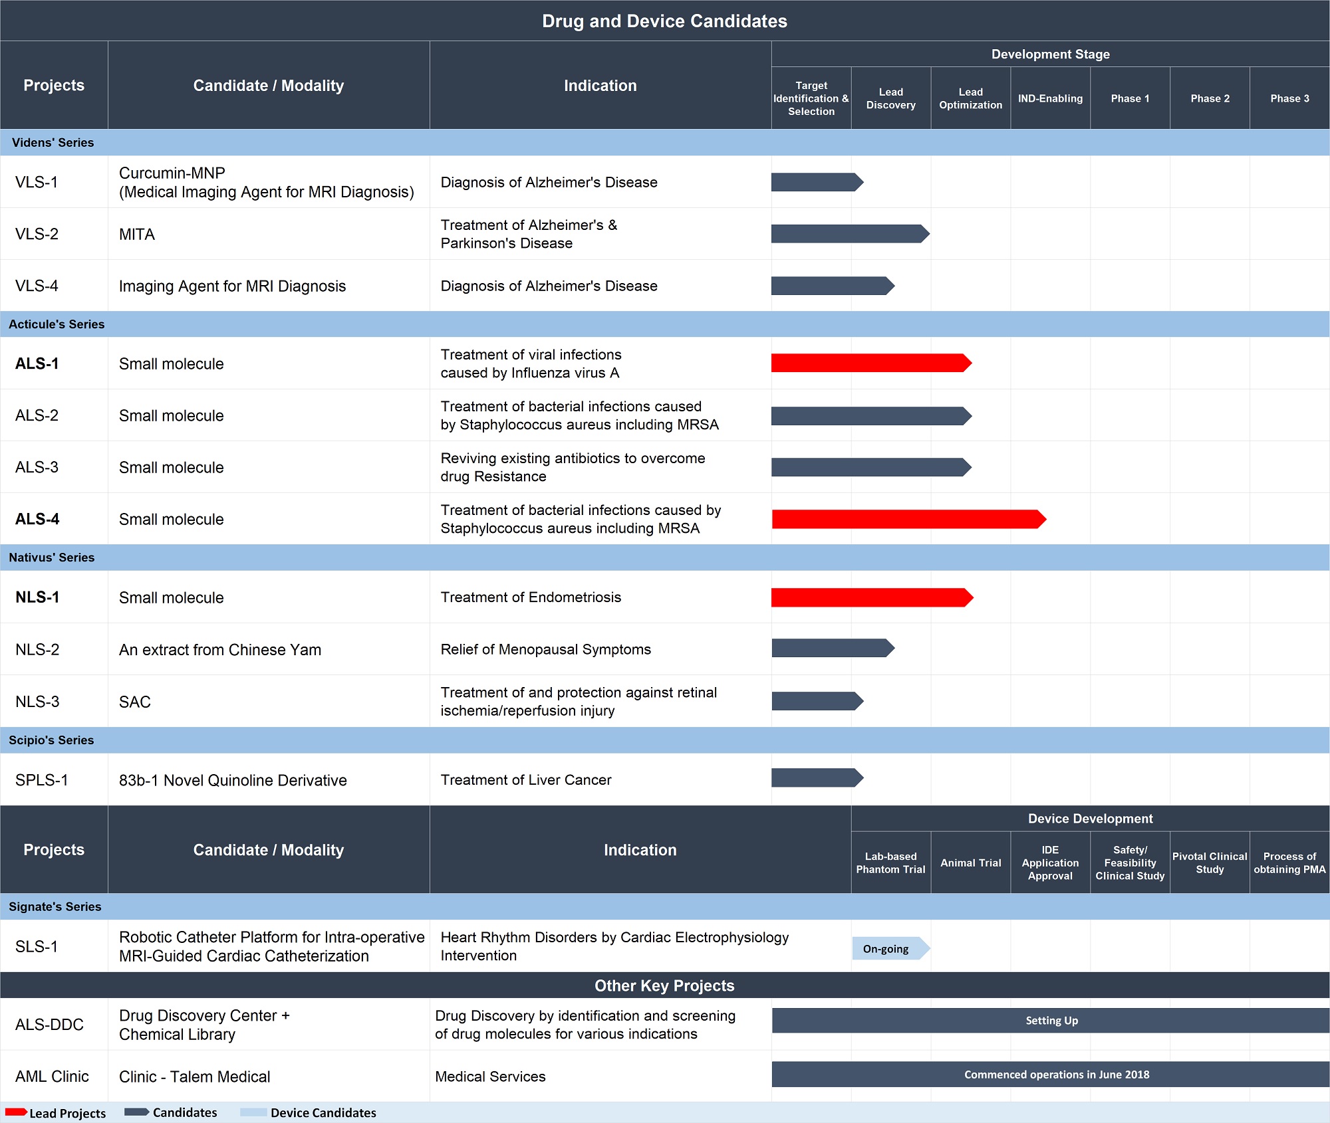Click the red Lead Projects legend arrow
1330x1123 pixels.
point(16,1112)
